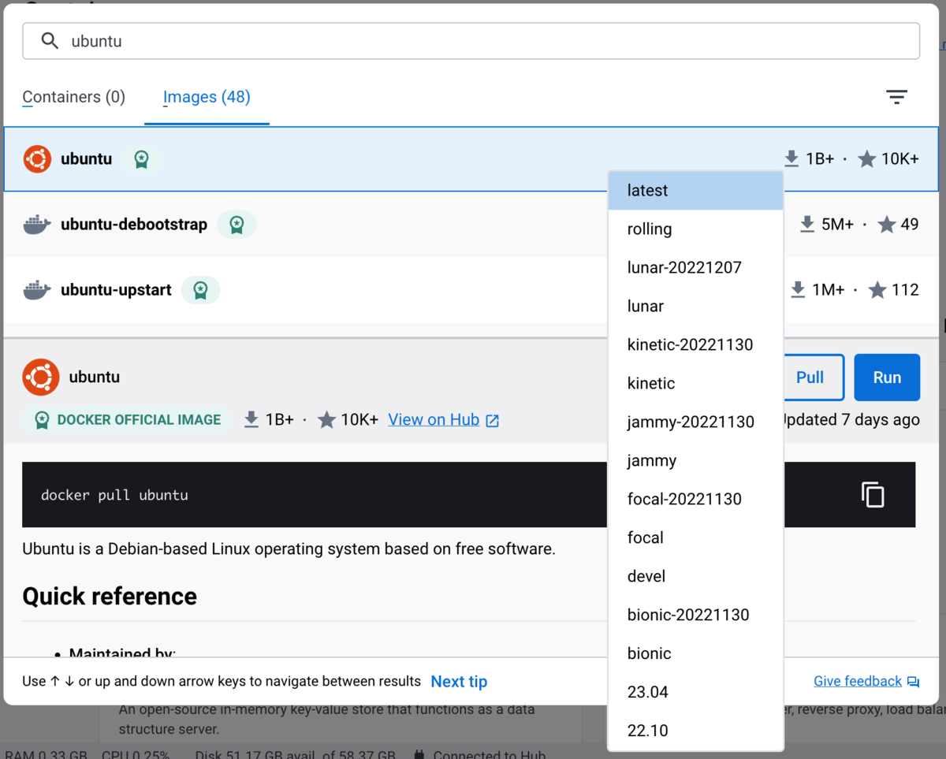Choose the focal tag
Image resolution: width=946 pixels, height=759 pixels.
click(695, 538)
